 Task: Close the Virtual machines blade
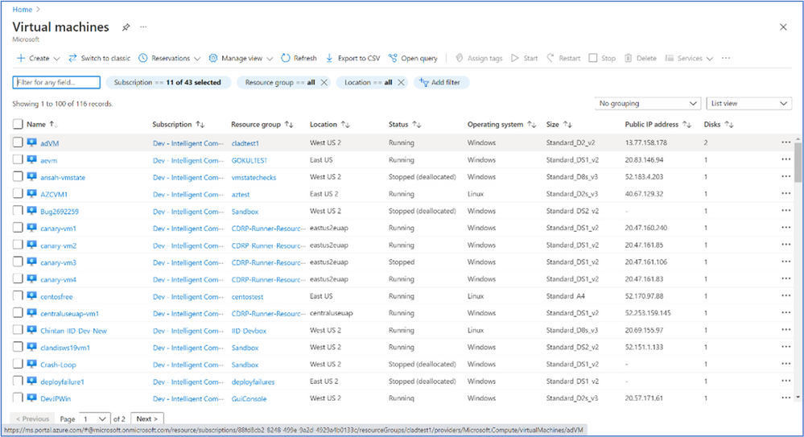[x=783, y=27]
